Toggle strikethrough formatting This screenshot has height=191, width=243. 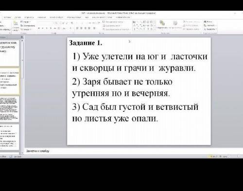[55, 28]
